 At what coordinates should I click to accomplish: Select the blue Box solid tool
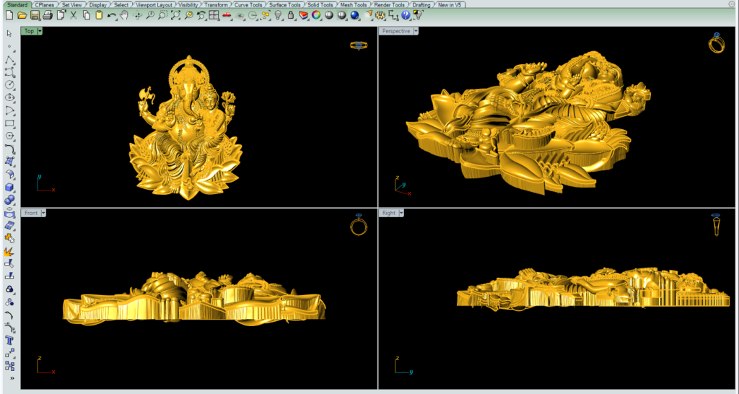point(9,188)
